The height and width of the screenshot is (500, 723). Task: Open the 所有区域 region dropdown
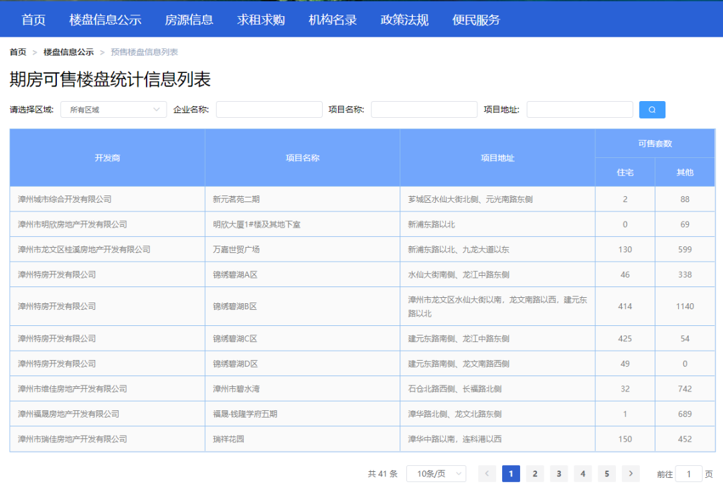(x=113, y=110)
